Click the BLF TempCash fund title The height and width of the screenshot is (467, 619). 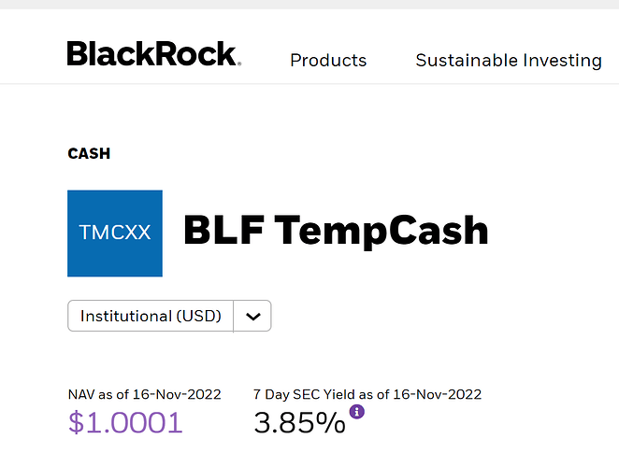[336, 231]
